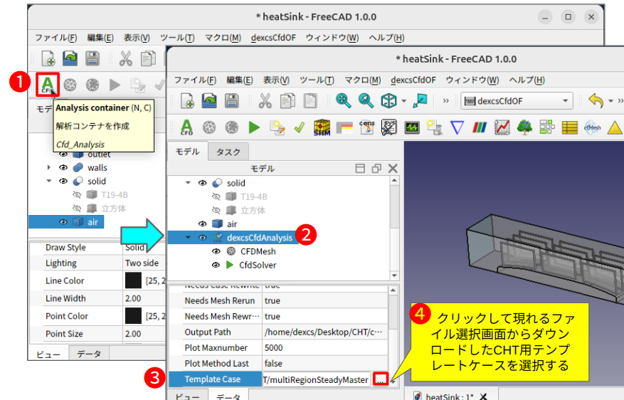This screenshot has width=624, height=400.
Task: Click the Analysis container A icon in the back window
Action: (x=48, y=85)
